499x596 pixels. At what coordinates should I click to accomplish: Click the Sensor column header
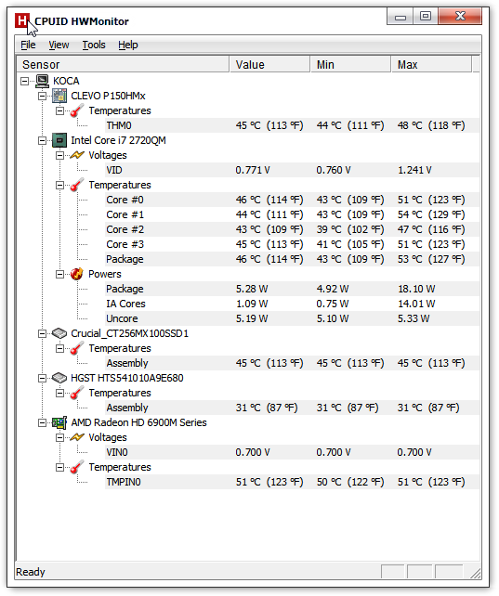tap(123, 64)
